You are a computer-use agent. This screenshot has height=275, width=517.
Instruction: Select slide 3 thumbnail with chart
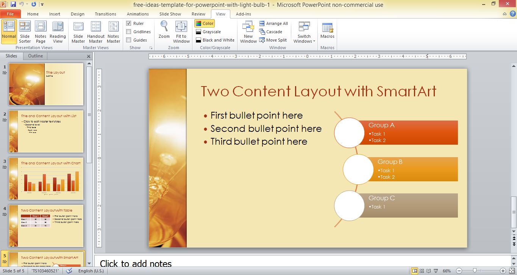click(x=46, y=179)
